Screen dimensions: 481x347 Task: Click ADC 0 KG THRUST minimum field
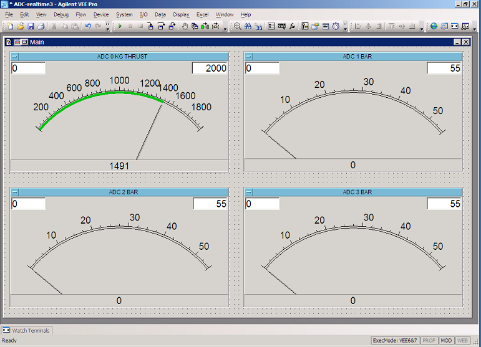[x=28, y=68]
